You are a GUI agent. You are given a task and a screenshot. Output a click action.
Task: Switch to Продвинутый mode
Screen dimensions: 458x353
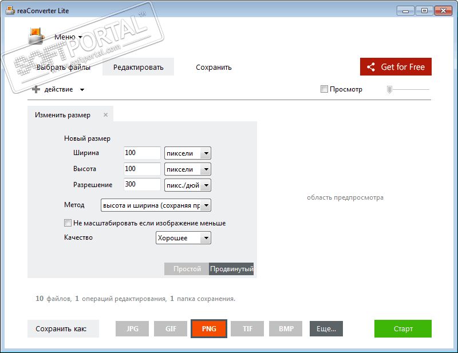click(231, 269)
